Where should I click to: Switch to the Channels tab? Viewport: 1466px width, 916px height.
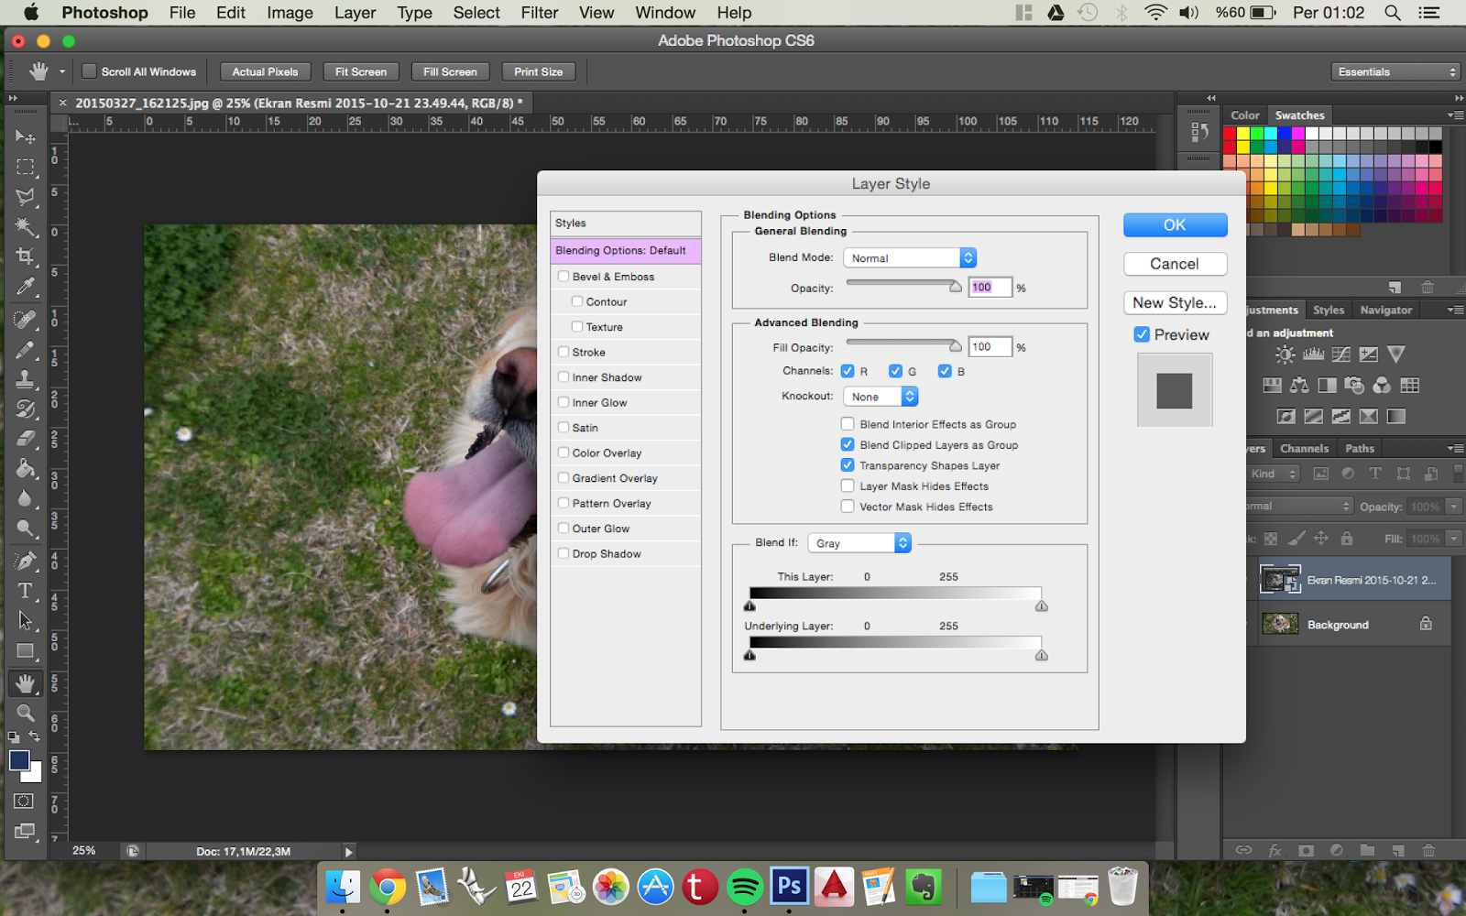pos(1304,449)
